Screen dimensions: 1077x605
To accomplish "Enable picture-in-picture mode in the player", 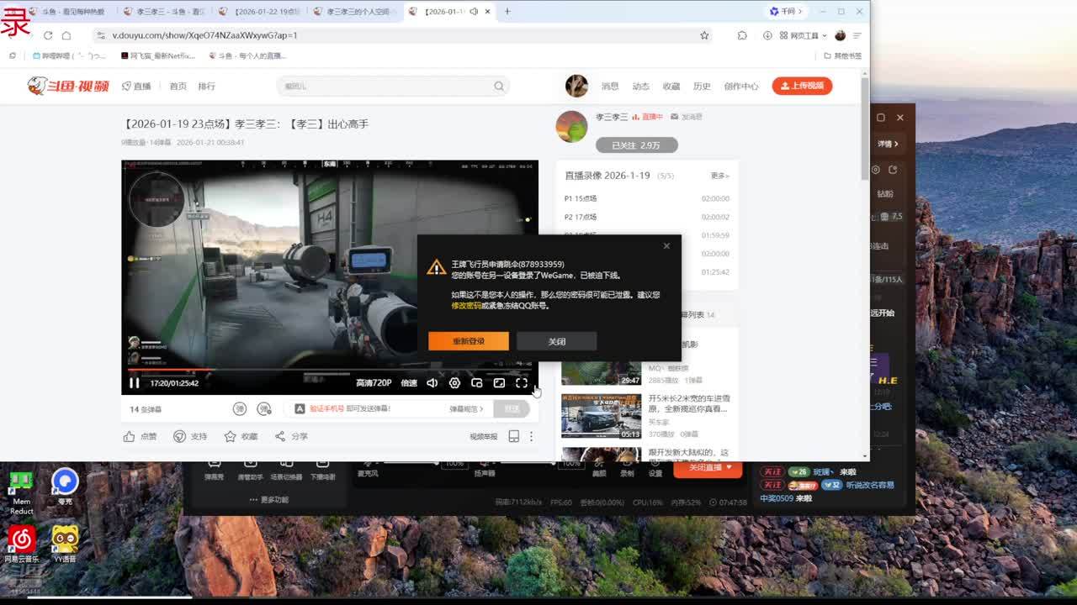I will coord(477,383).
